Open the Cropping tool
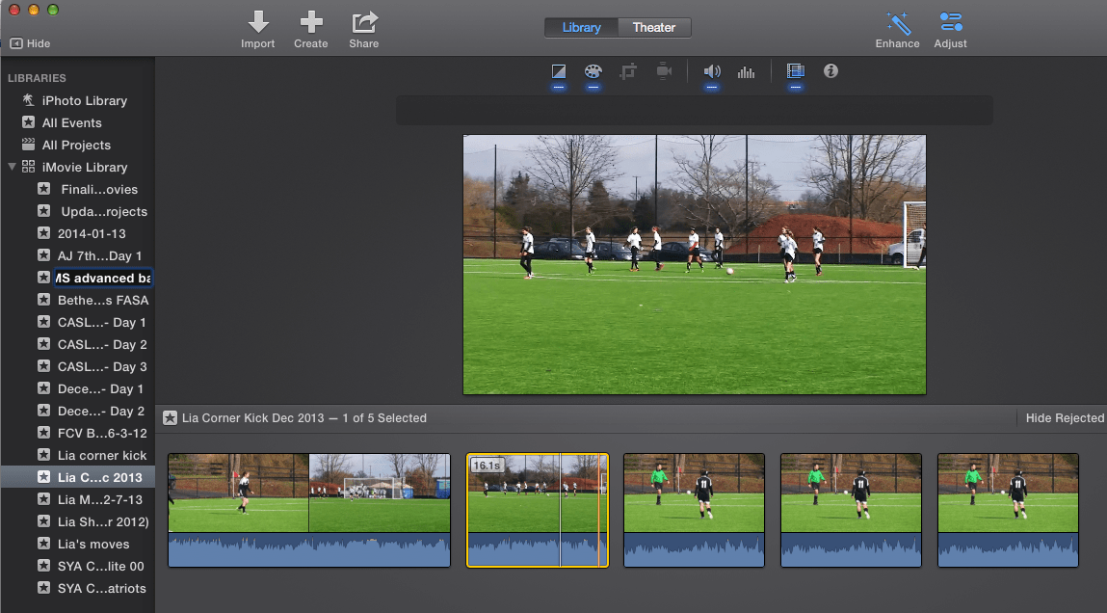 coord(629,71)
